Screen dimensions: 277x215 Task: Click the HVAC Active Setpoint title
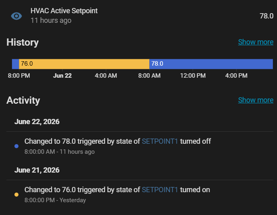point(64,11)
